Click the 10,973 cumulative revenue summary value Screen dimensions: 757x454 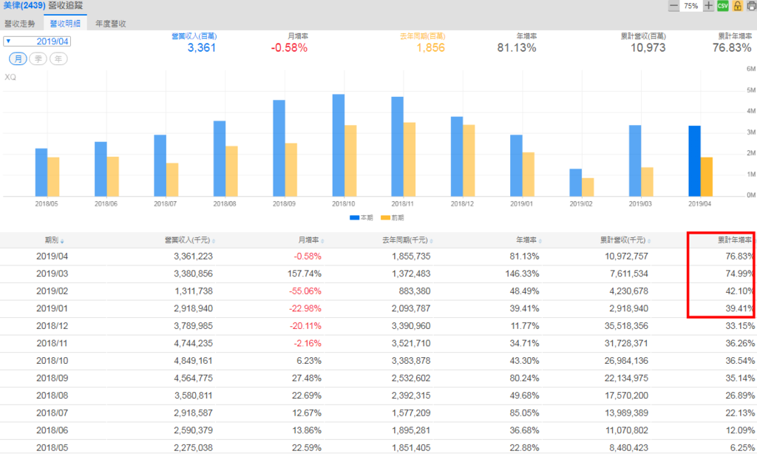(x=648, y=48)
